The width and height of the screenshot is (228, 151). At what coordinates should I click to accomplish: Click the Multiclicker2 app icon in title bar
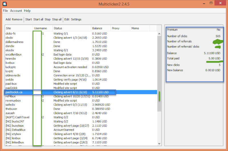click(5, 4)
